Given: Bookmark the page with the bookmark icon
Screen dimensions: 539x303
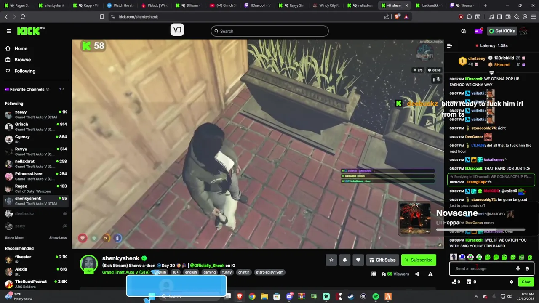Looking at the screenshot, I should (102, 16).
